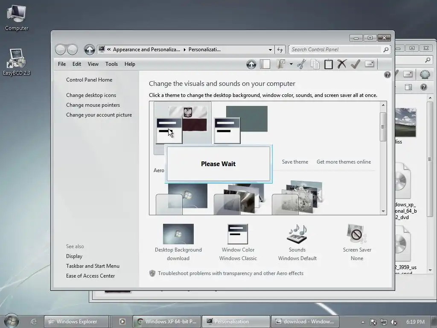
Task: Click the Up arrow button beside the address bar
Action: click(90, 50)
